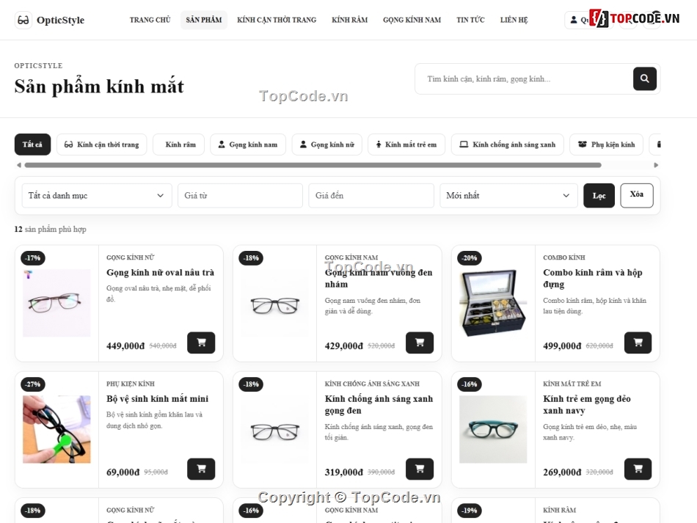Viewport: 697px width, 523px height.
Task: Open product title Gọng kính nữ oval nâu trà
Action: 160,272
